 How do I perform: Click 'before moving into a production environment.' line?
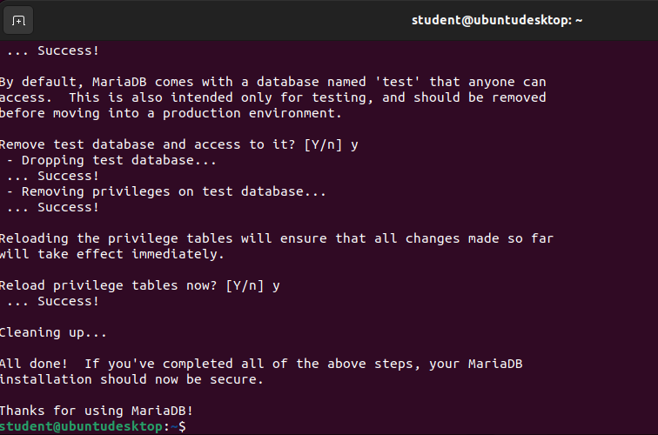tap(171, 113)
